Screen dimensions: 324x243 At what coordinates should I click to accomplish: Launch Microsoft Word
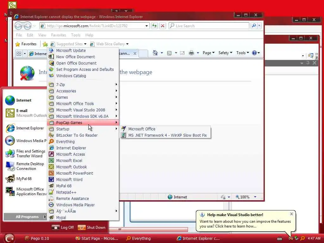pyautogui.click(x=83, y=180)
